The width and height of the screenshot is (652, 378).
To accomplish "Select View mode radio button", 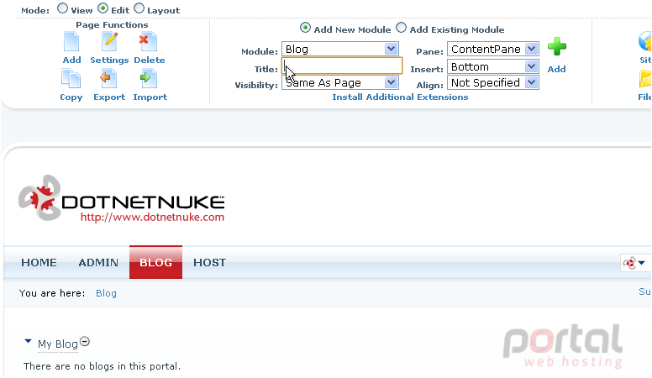I will coord(62,8).
